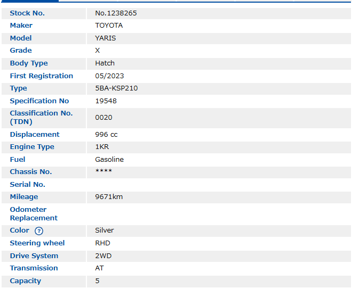Click the 9671km mileage value
This screenshot has width=359, height=297.
109,197
